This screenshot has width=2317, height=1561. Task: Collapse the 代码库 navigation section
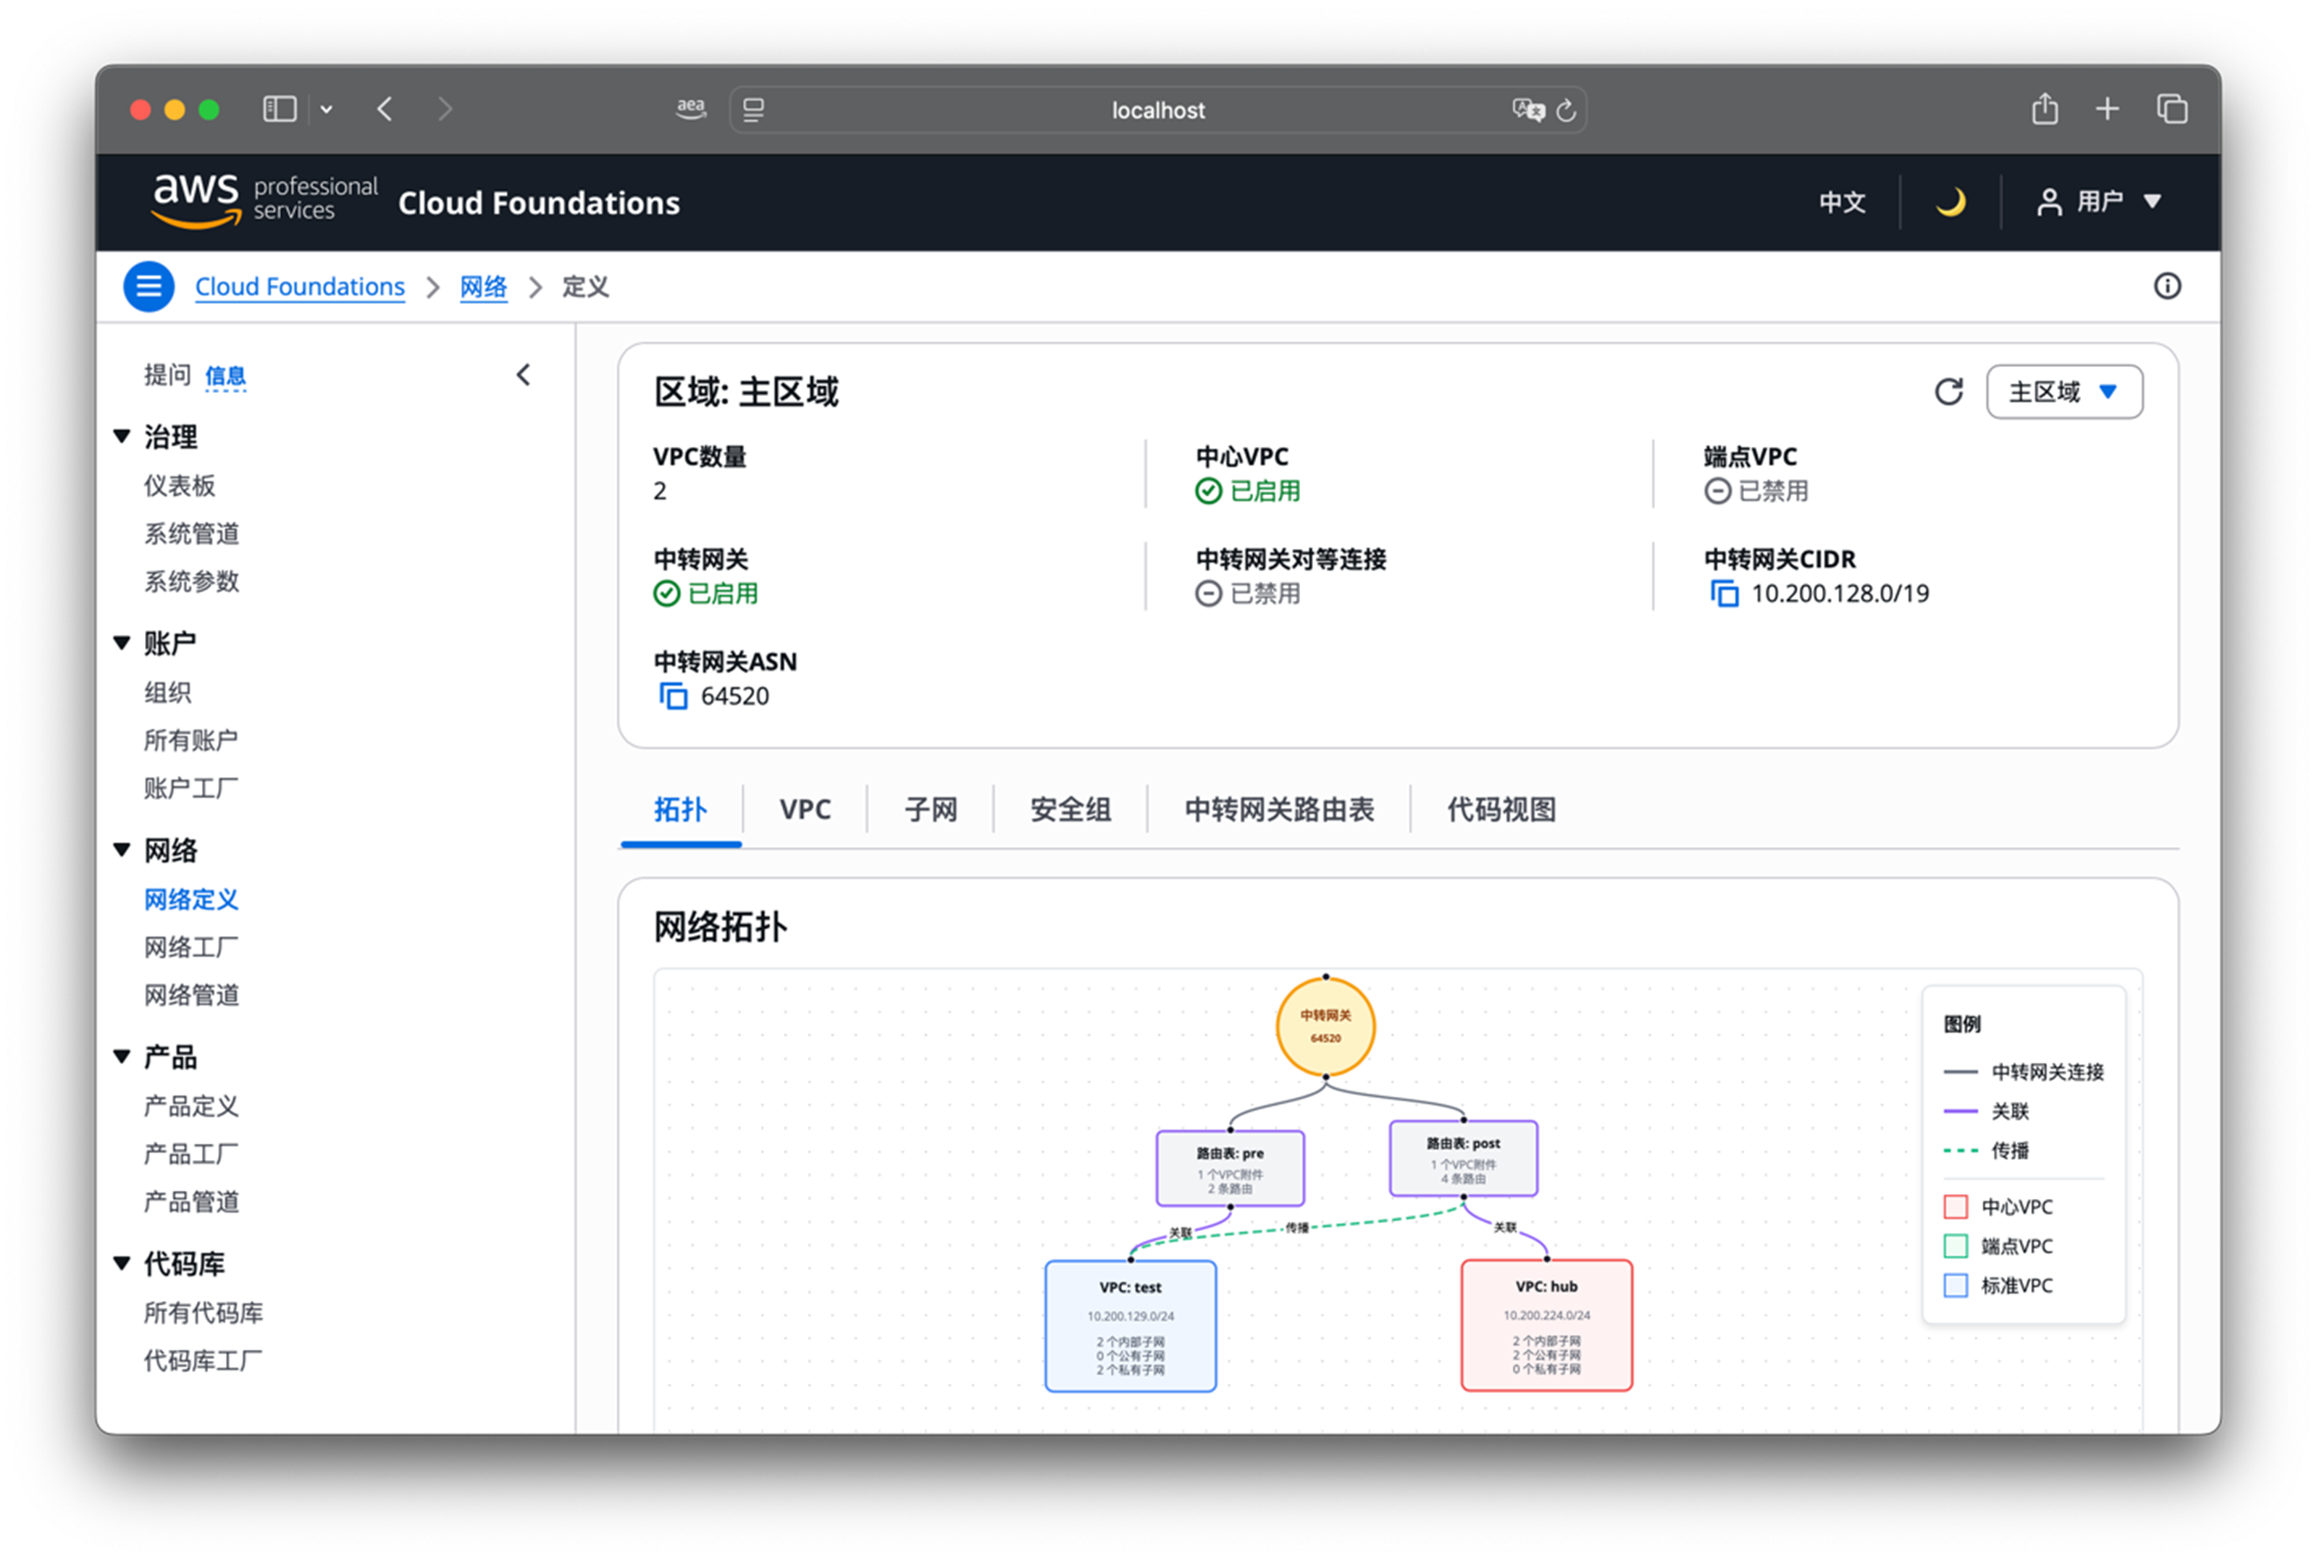122,1263
